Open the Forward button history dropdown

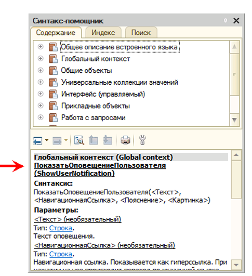click(x=66, y=140)
